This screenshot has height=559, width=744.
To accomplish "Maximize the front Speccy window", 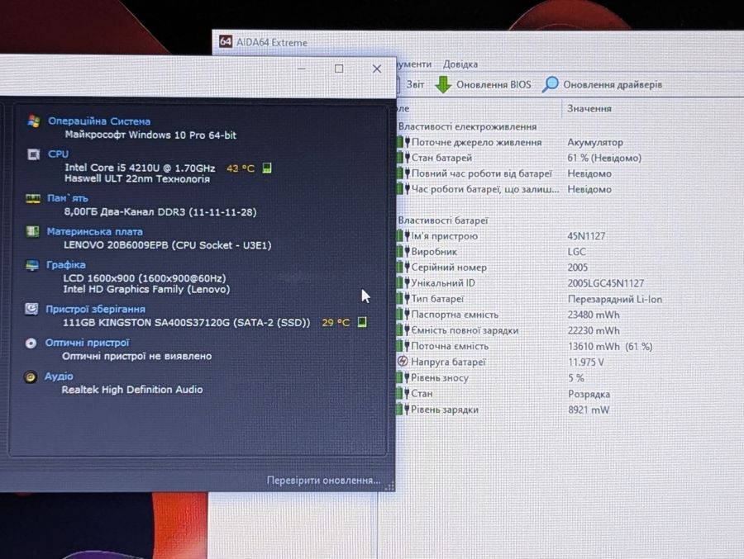I will (339, 69).
